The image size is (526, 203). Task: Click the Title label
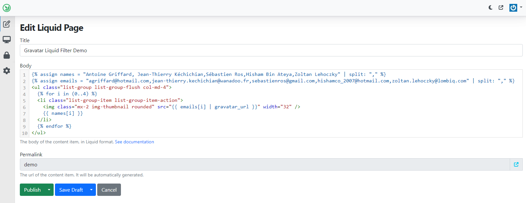pyautogui.click(x=25, y=40)
